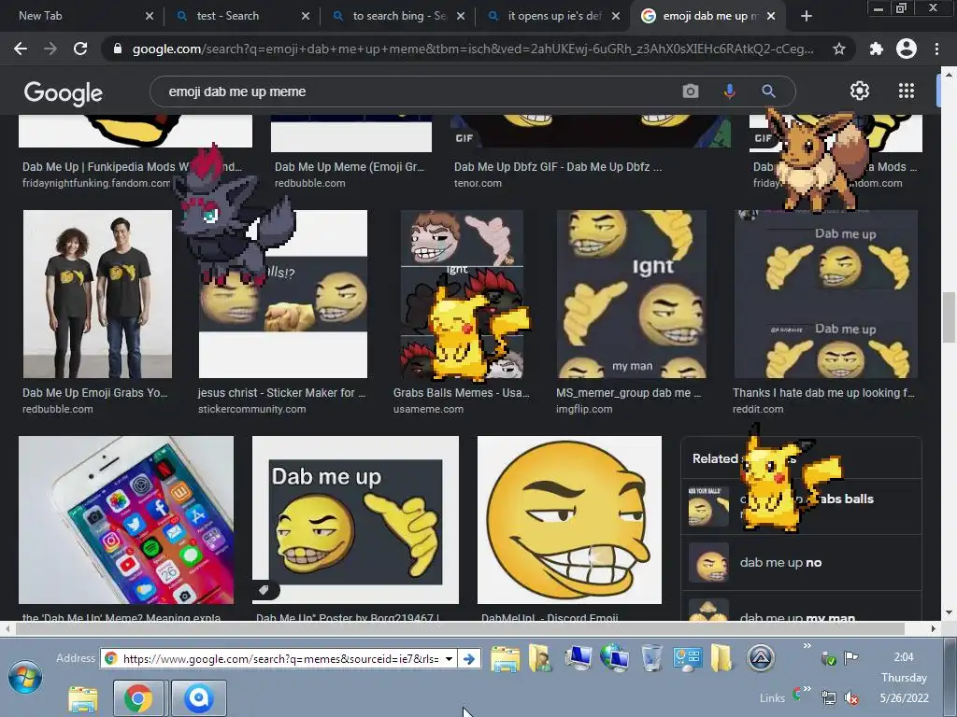Open the Ignt my man thumbnail
The image size is (957, 717).
click(x=631, y=294)
